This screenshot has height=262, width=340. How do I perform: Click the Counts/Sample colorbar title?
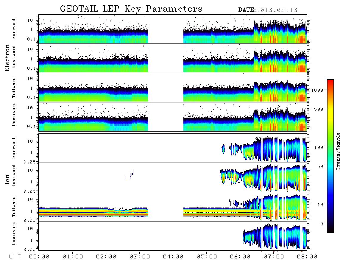(x=338, y=151)
